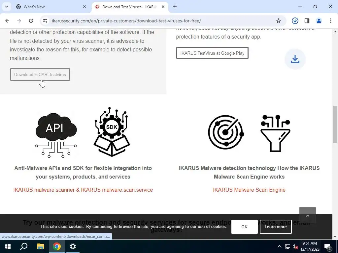Go back to the previous page

[x=7, y=21]
